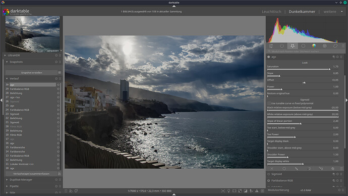Toggle focus peaking indicator
The height and width of the screenshot is (196, 348).
(x=223, y=191)
